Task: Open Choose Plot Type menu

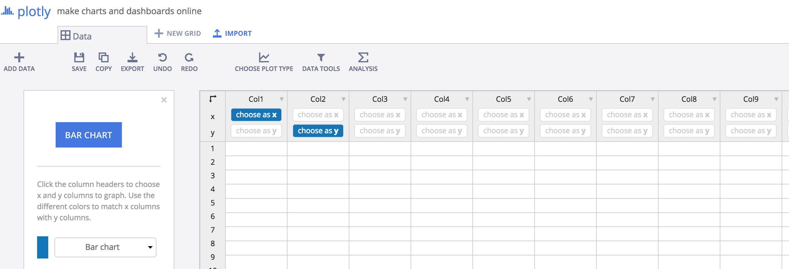Action: pyautogui.click(x=264, y=62)
